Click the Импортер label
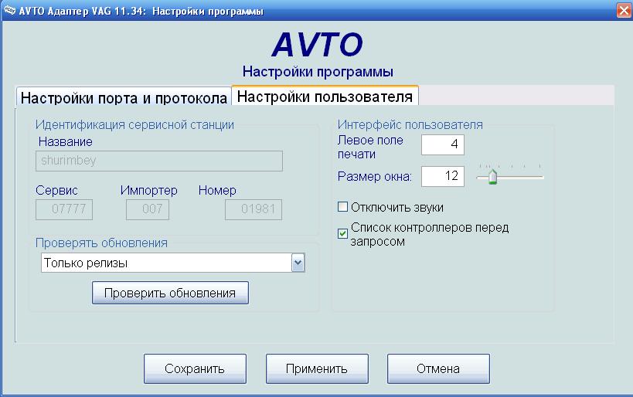 (149, 191)
